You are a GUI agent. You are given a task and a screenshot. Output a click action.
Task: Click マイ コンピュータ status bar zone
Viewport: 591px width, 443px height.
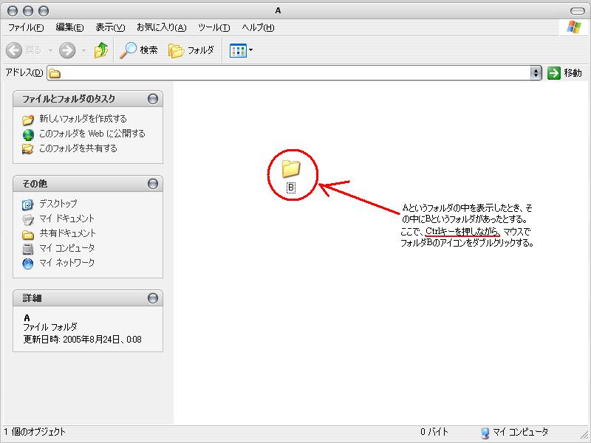point(521,432)
